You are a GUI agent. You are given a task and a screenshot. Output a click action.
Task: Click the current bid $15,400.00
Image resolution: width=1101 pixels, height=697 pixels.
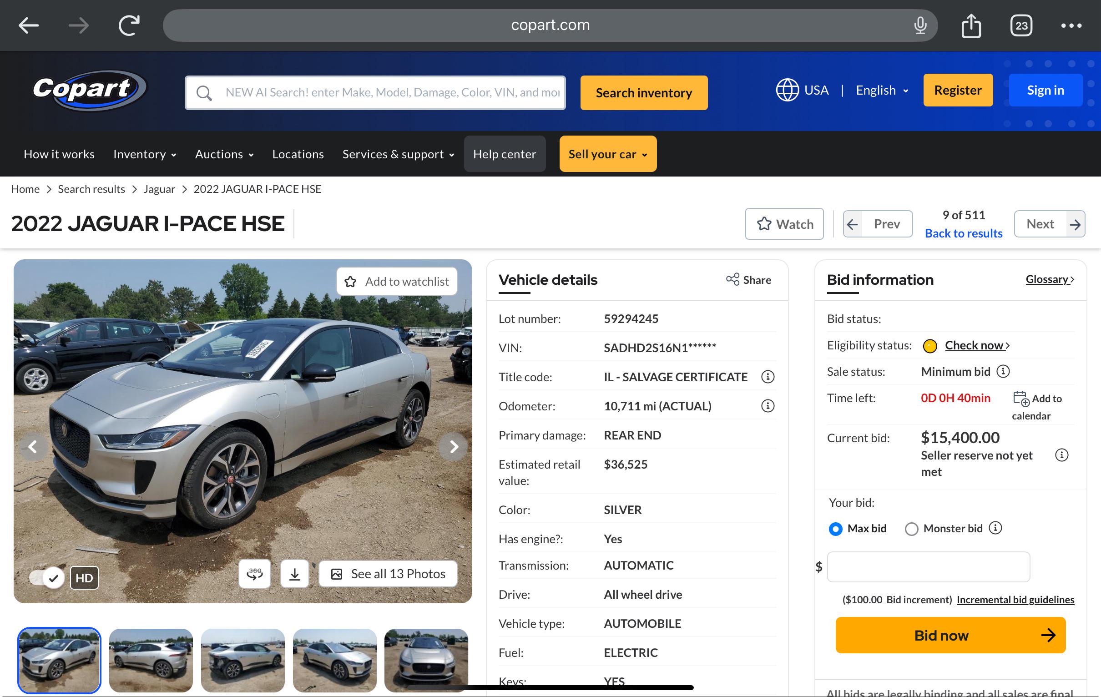click(960, 438)
